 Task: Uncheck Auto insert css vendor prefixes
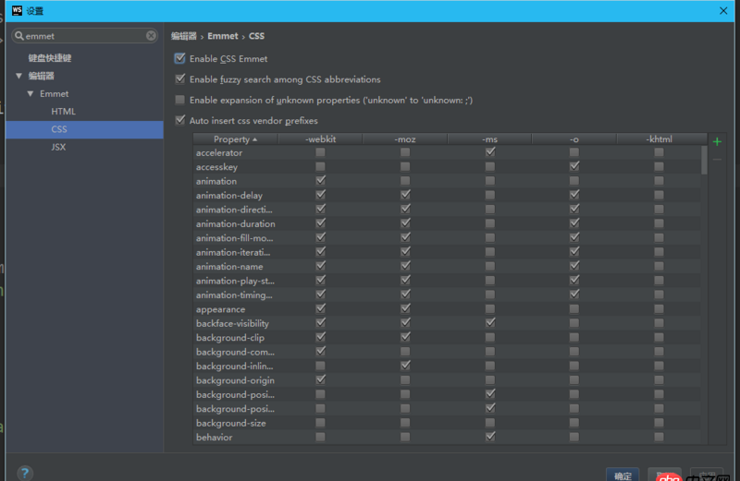180,121
